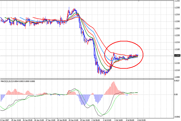Click the 1.2085 price axis label

[177, 77]
